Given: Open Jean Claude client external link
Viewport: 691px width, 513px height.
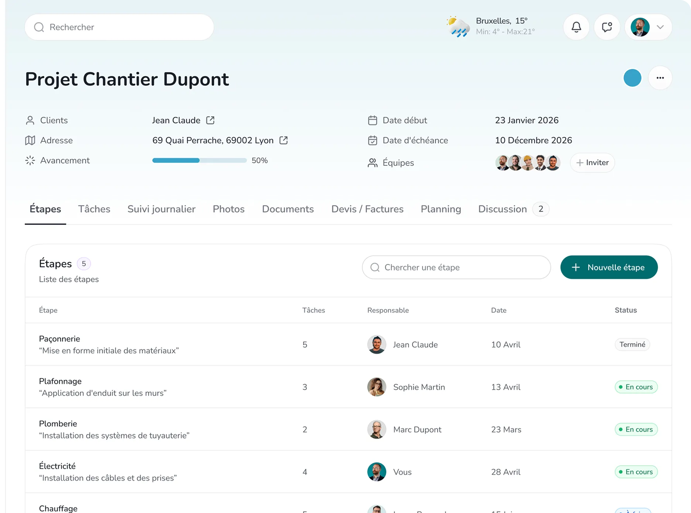Looking at the screenshot, I should coord(210,120).
